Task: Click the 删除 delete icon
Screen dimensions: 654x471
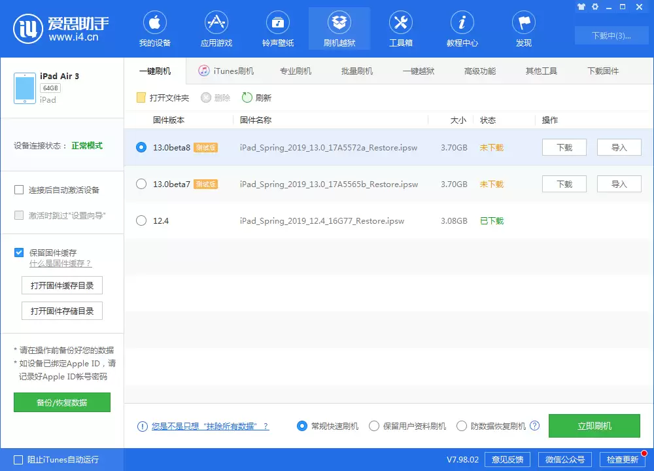Action: [x=206, y=97]
